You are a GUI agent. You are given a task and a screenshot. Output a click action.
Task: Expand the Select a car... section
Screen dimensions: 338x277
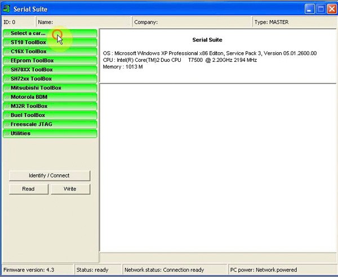pyautogui.click(x=50, y=33)
